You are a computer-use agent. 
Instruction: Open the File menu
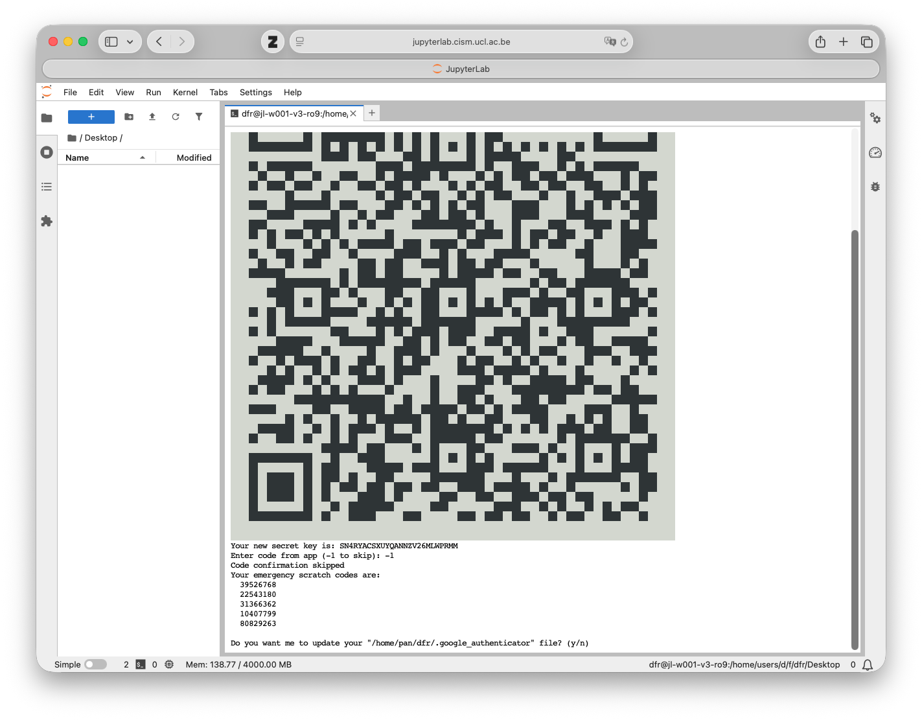point(70,92)
